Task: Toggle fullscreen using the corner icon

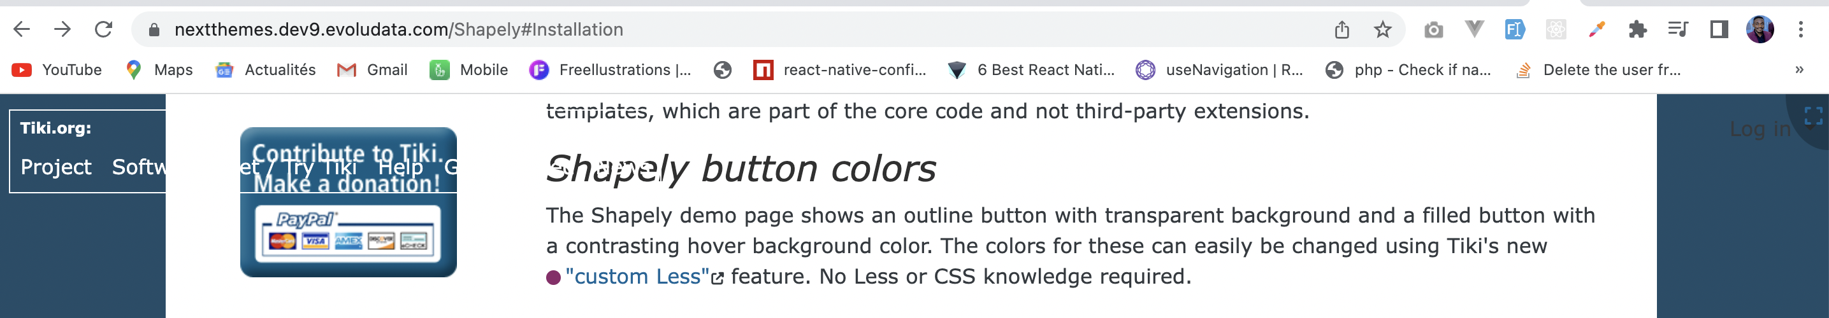Action: click(x=1813, y=116)
